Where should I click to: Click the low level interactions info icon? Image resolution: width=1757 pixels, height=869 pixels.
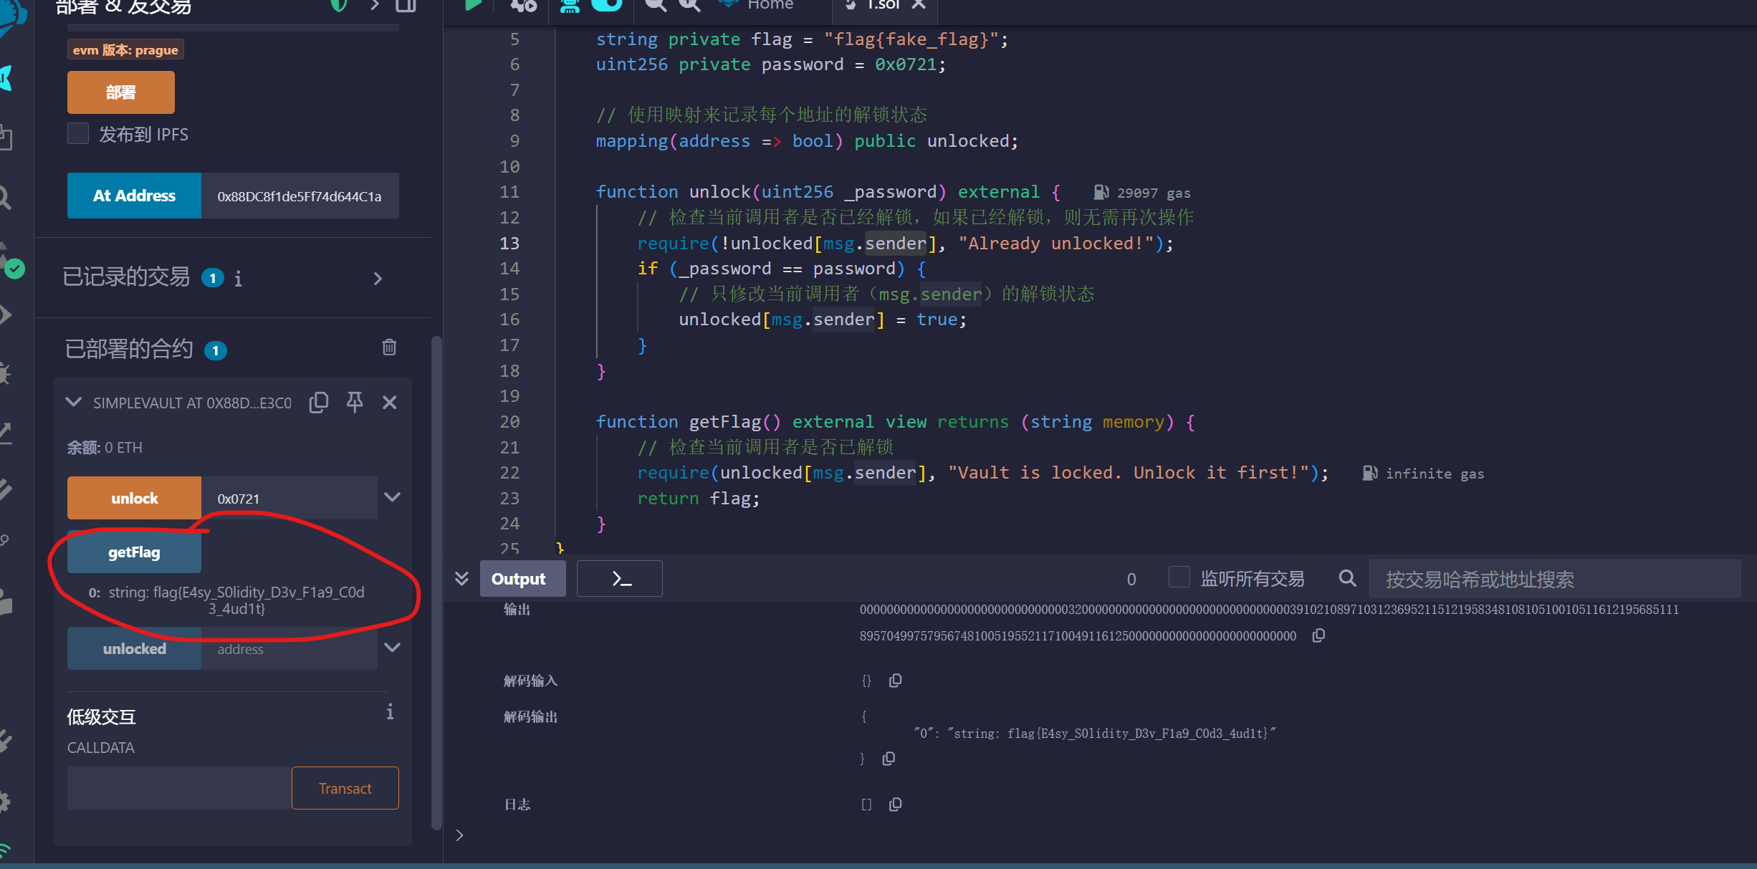(390, 711)
